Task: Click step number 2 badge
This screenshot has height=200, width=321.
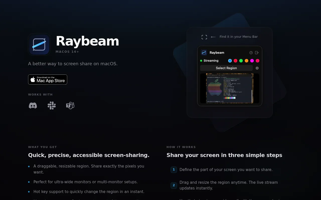Action: (x=174, y=185)
